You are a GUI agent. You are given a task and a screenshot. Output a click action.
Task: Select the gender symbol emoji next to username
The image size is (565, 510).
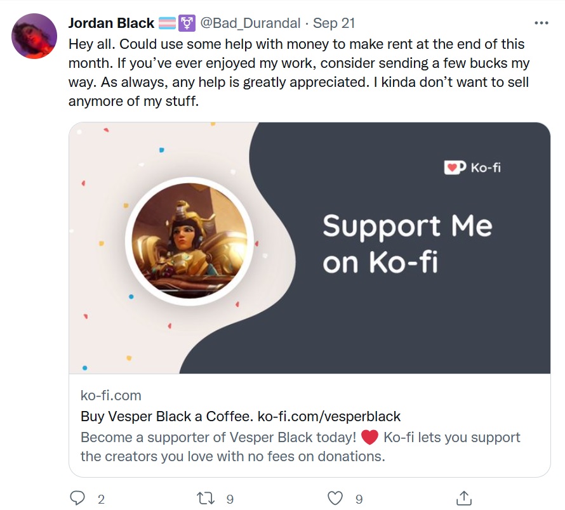(187, 22)
